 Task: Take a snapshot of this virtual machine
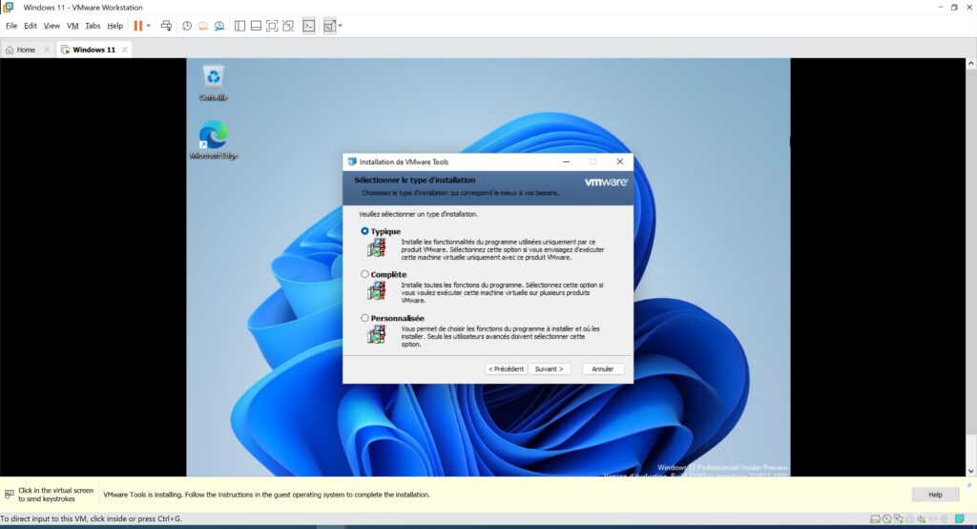coord(187,26)
